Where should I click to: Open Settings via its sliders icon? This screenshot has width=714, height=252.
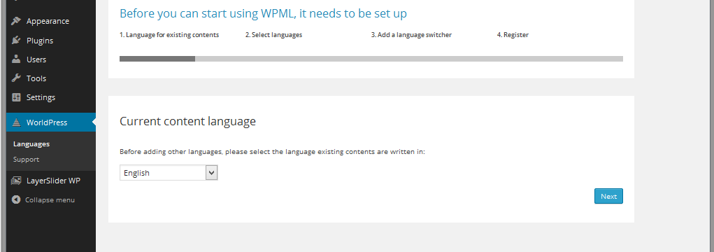16,97
